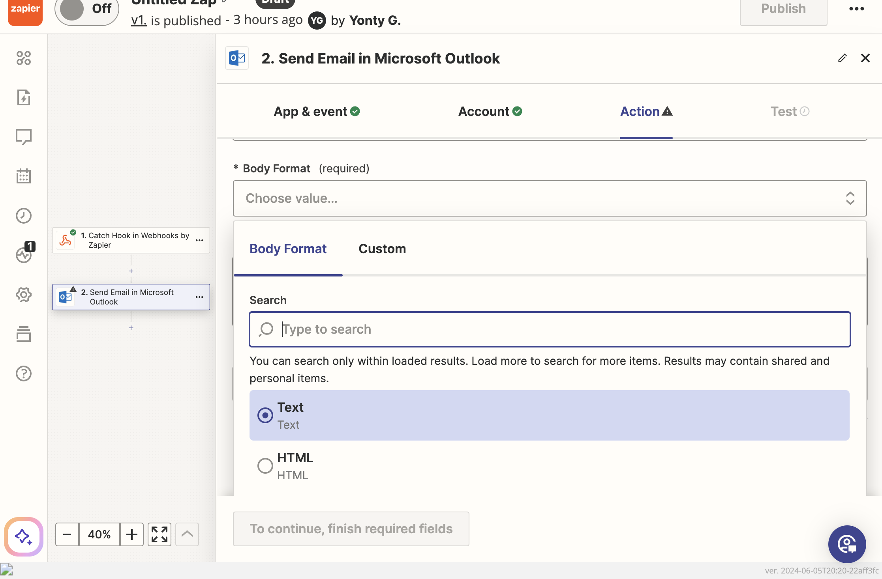This screenshot has width=882, height=579.
Task: Switch to Account tab
Action: point(490,112)
